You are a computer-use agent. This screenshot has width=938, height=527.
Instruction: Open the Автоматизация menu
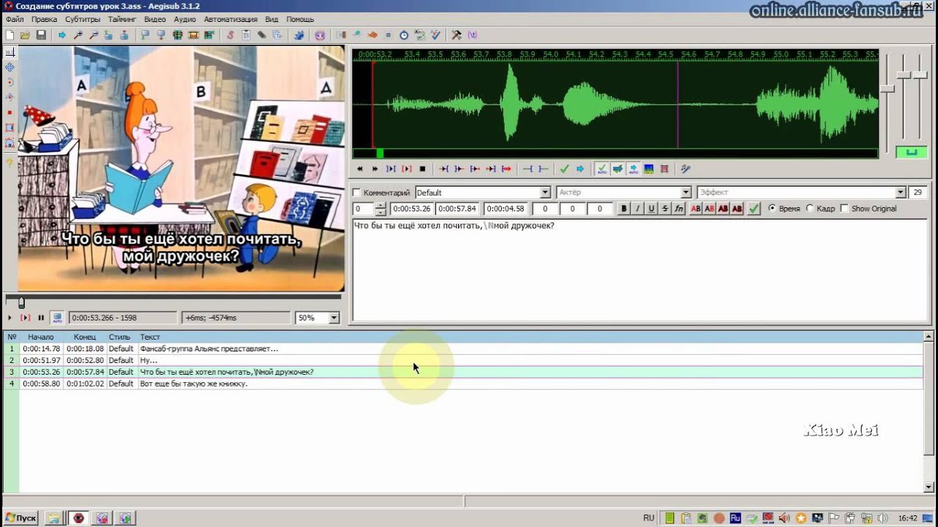[231, 19]
